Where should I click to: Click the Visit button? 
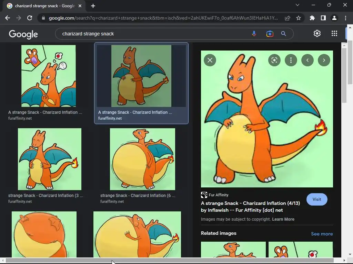317,199
